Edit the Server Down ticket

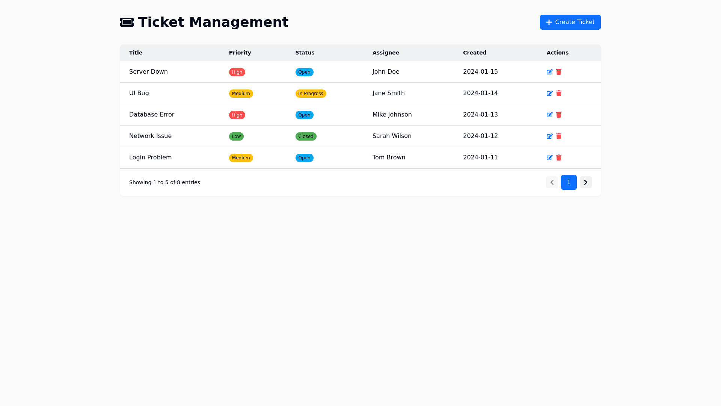click(549, 72)
